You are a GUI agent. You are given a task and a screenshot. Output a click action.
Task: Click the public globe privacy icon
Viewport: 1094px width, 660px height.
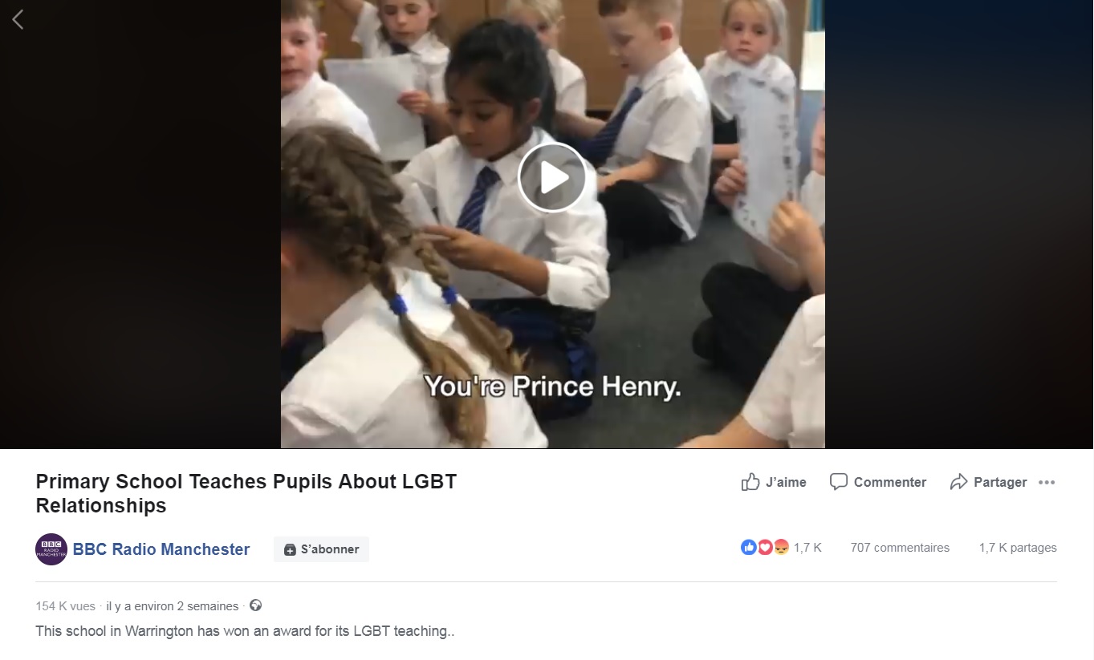click(x=255, y=605)
